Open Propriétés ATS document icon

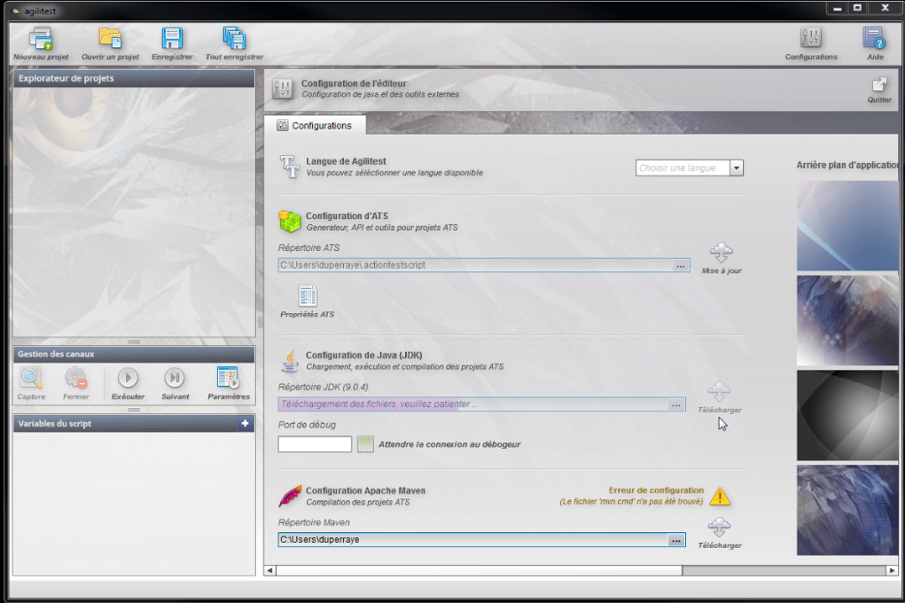307,297
